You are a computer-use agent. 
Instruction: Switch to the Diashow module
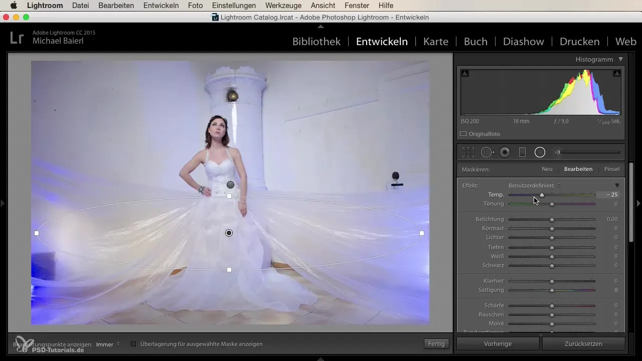coord(524,42)
